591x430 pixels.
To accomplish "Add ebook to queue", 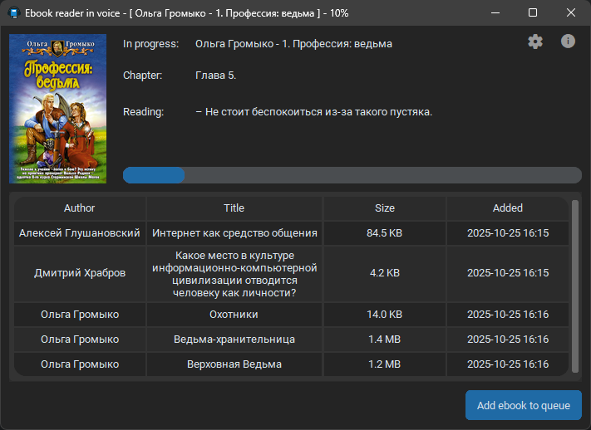I will [523, 405].
